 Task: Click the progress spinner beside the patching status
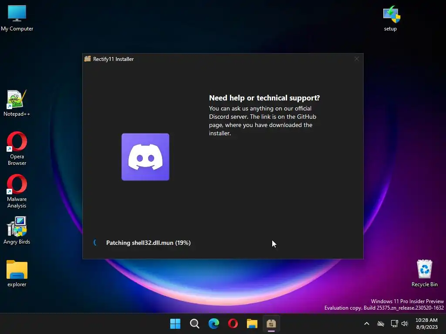pyautogui.click(x=95, y=243)
